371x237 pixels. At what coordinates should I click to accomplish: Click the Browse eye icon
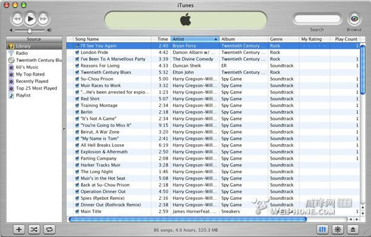(x=354, y=19)
